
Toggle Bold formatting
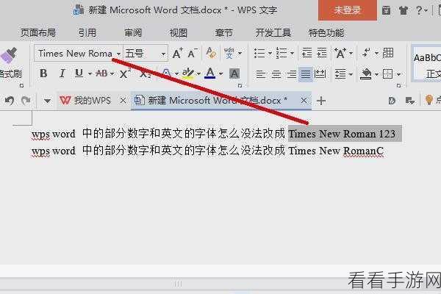tap(43, 73)
